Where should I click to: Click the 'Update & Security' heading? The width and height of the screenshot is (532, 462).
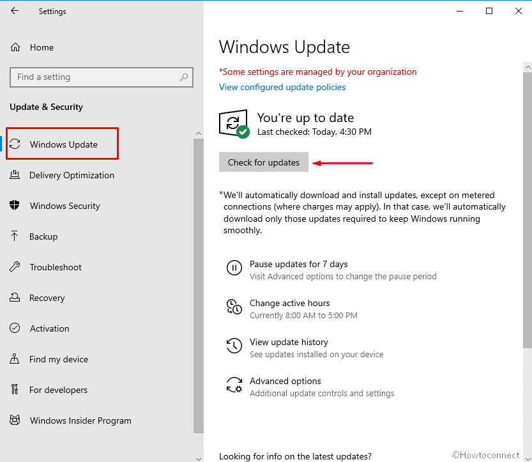[46, 107]
